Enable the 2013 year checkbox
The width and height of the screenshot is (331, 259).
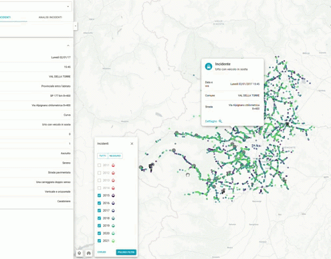[x=99, y=180]
